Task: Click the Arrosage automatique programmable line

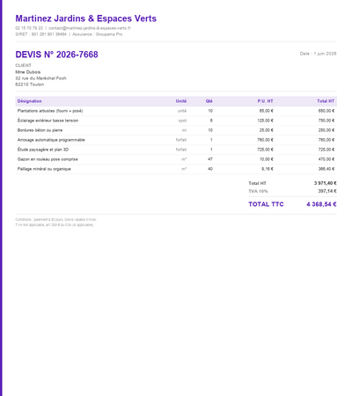Action: (176, 140)
